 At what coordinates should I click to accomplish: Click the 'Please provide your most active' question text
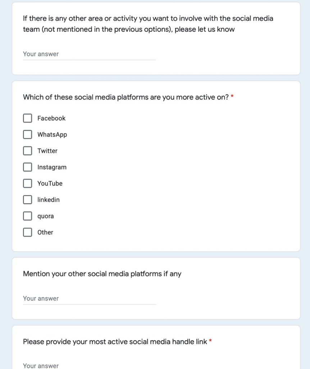pos(115,342)
